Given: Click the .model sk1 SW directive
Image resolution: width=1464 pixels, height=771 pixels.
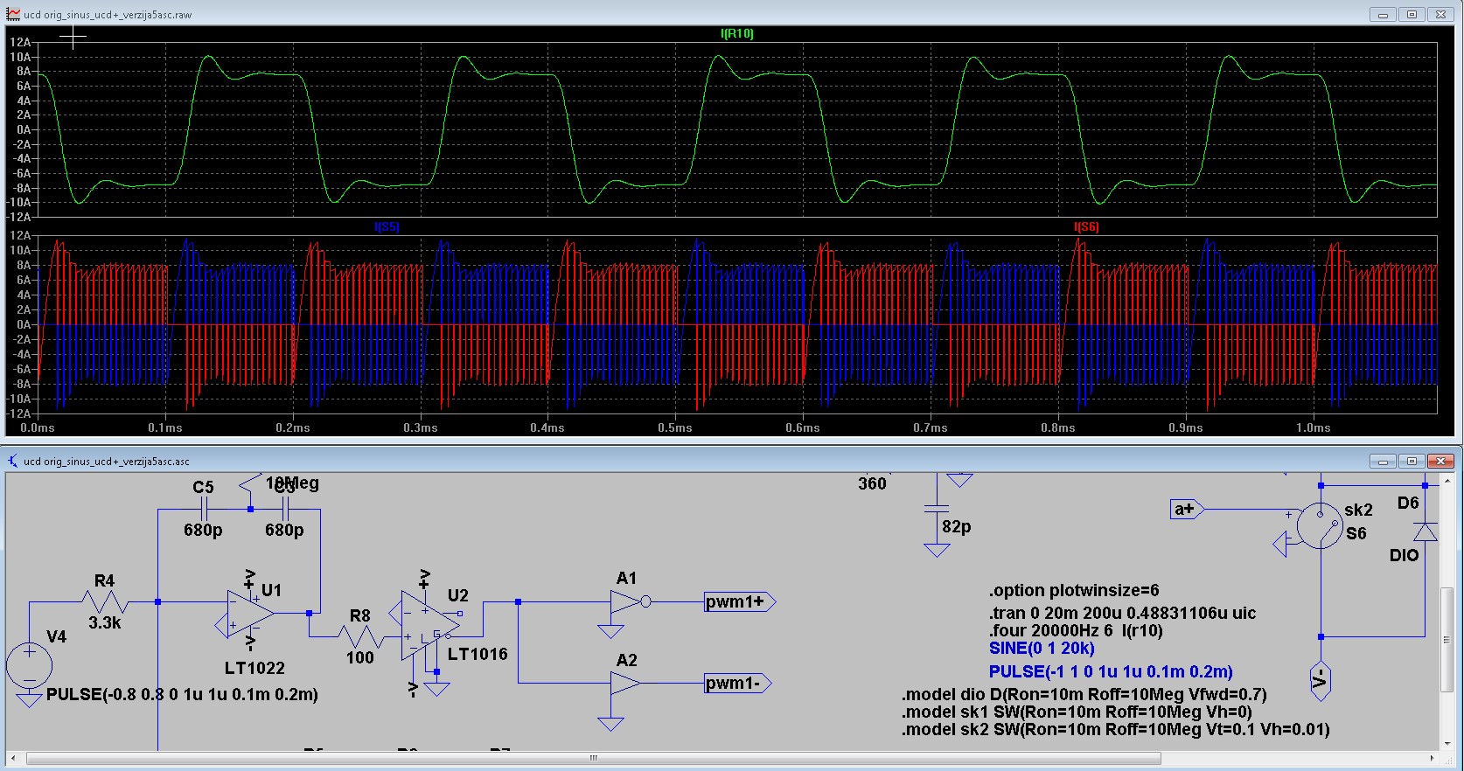Looking at the screenshot, I should click(1077, 712).
